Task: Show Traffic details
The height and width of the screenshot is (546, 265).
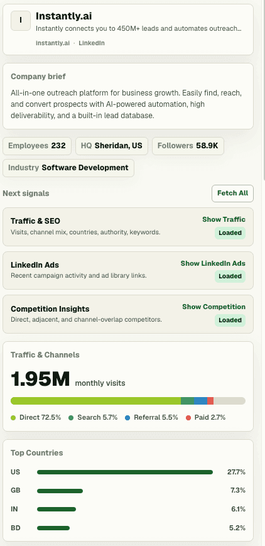Action: coord(224,219)
